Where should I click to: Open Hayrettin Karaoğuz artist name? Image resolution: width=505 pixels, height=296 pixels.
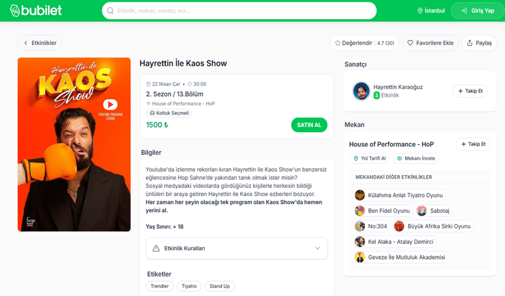coord(398,87)
